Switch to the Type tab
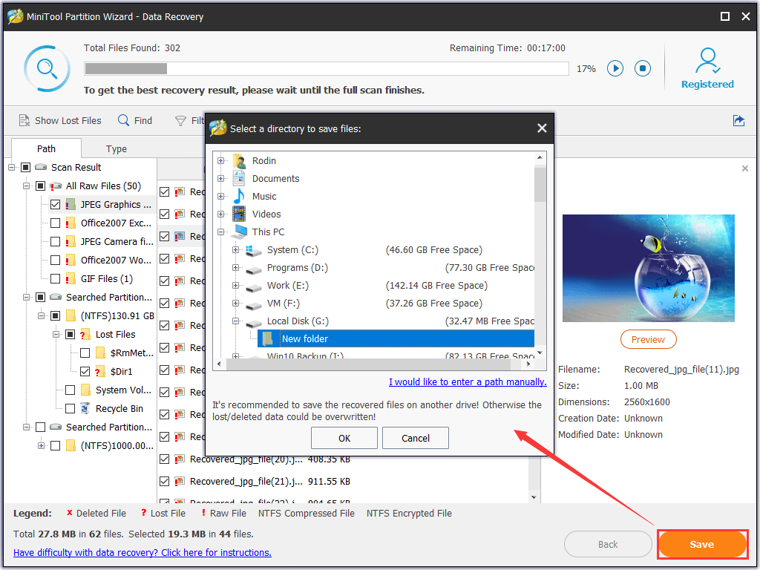The height and width of the screenshot is (570, 760). click(117, 148)
